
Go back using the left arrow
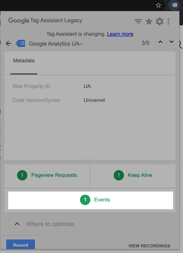tap(9, 43)
